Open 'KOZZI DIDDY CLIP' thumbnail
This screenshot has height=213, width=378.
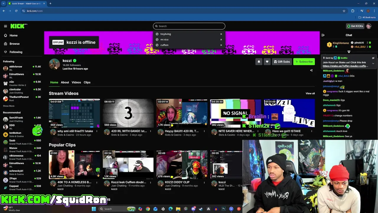(x=182, y=164)
